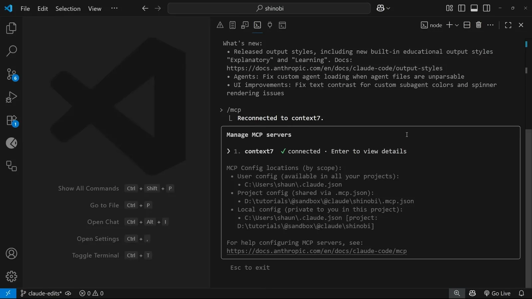Toggle the primary side bar visibility

462,8
